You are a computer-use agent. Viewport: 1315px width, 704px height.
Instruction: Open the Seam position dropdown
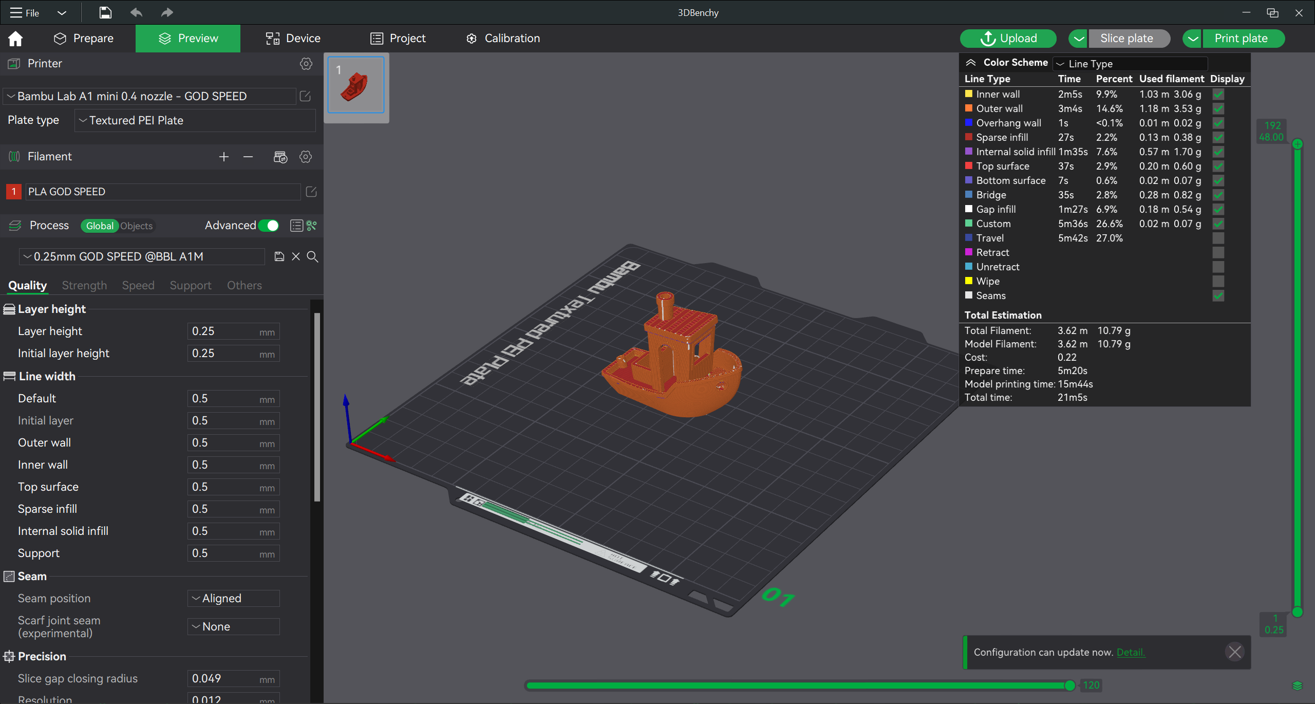pyautogui.click(x=234, y=598)
